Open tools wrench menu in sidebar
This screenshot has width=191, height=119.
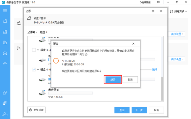[5, 114]
